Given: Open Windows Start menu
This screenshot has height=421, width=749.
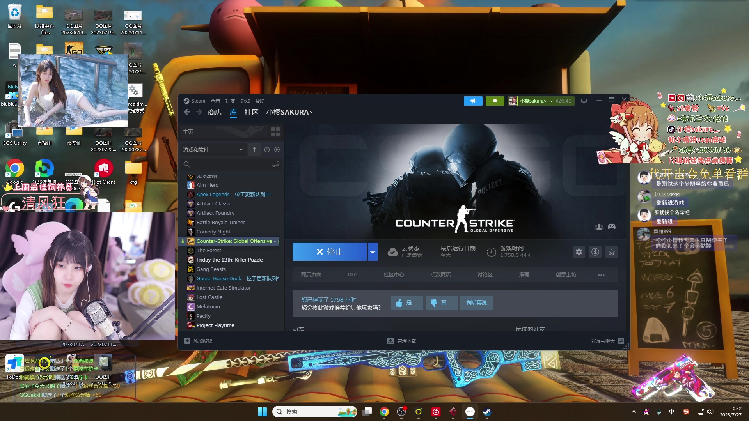Looking at the screenshot, I should click(x=262, y=412).
